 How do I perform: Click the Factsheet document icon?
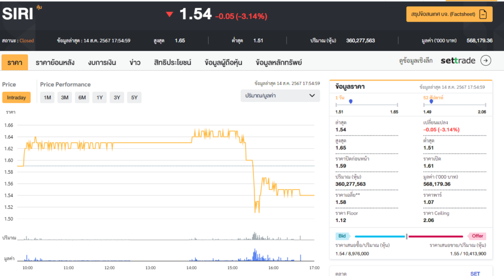coord(483,14)
